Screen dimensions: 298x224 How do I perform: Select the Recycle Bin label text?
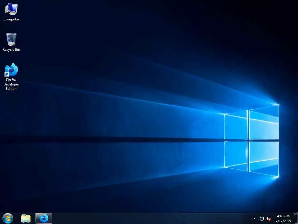coord(11,50)
